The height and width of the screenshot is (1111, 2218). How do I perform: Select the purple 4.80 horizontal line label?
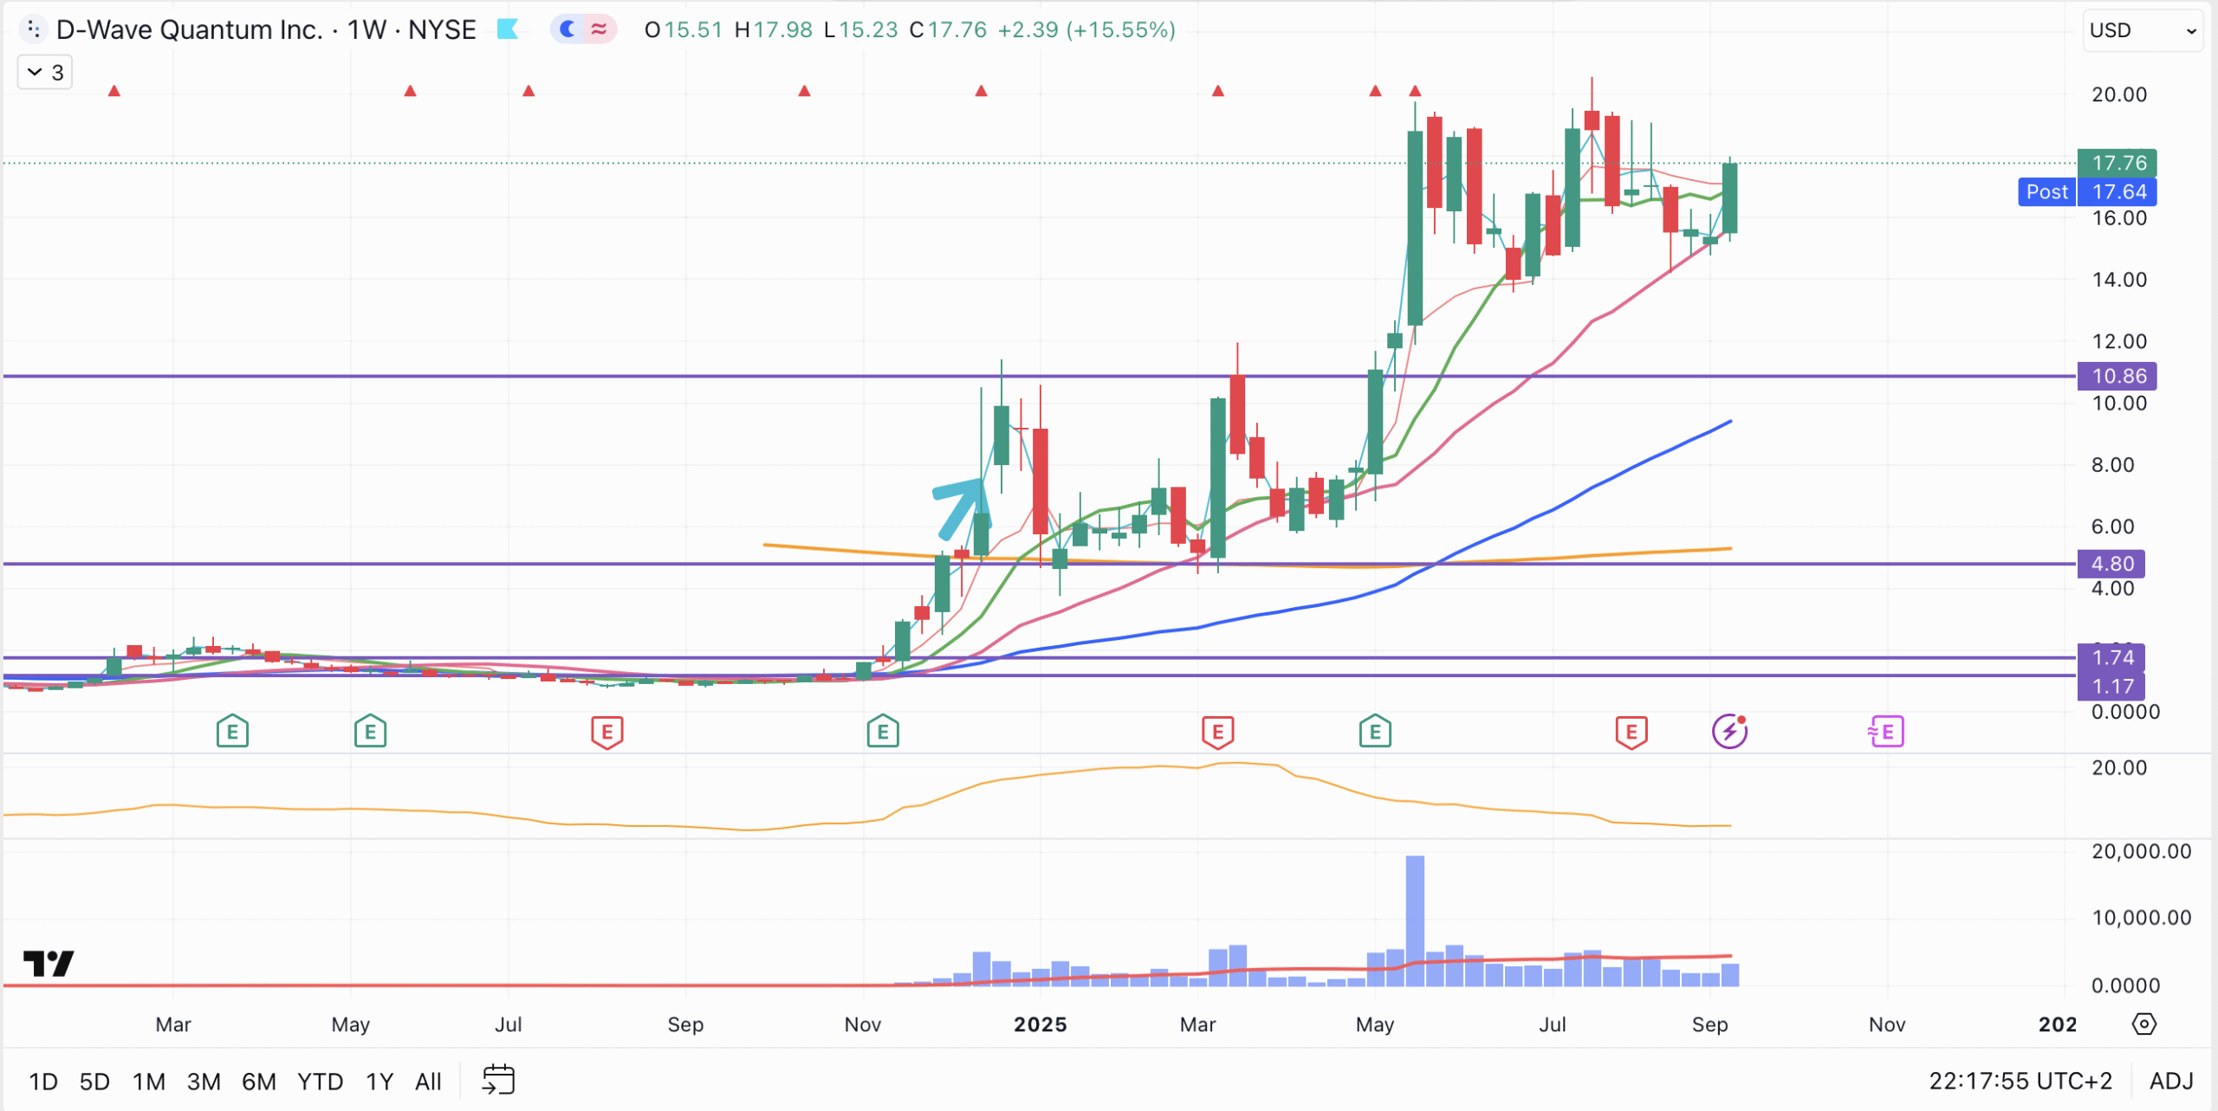pyautogui.click(x=2111, y=564)
